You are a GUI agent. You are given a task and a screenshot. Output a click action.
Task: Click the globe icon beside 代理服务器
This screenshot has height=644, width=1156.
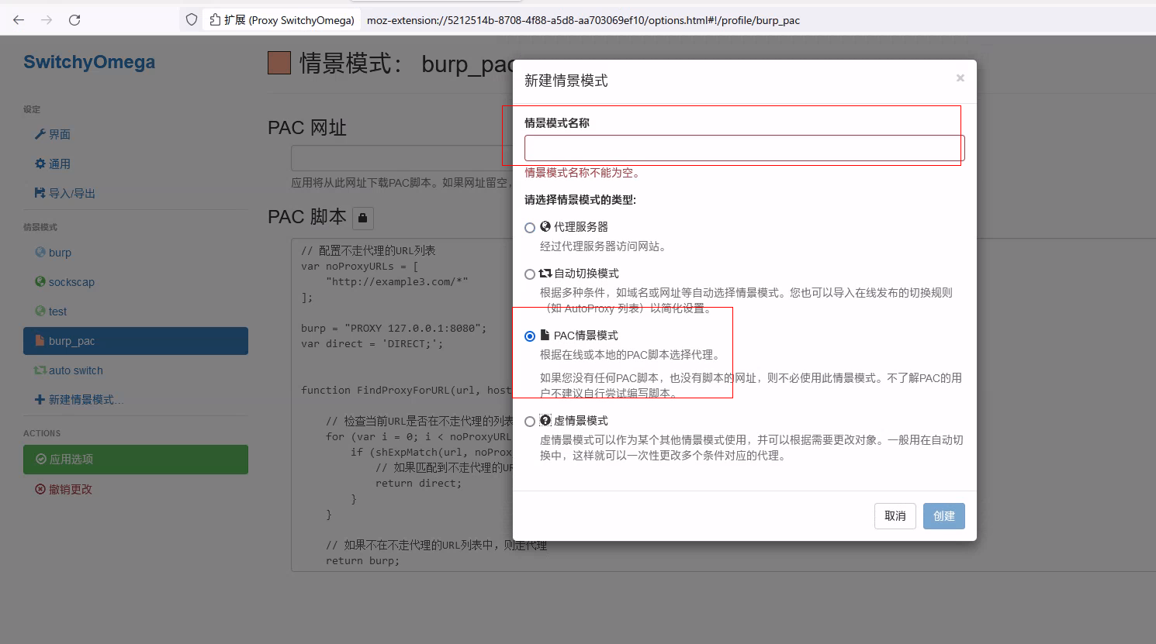[545, 226]
